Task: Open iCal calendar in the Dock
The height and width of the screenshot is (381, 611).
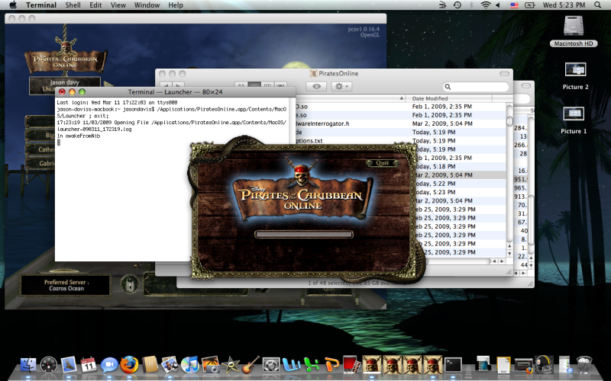Action: click(x=89, y=365)
